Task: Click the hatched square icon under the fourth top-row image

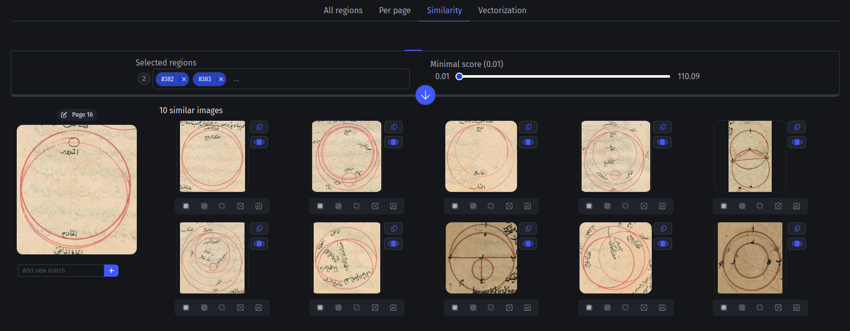Action: (x=608, y=206)
